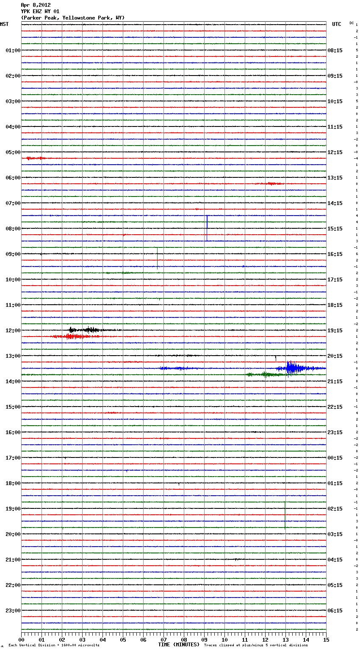Click 'Each Vertical Division = 1600.00 microvolts' note
Image resolution: width=360 pixels, height=651 pixels.
54,645
